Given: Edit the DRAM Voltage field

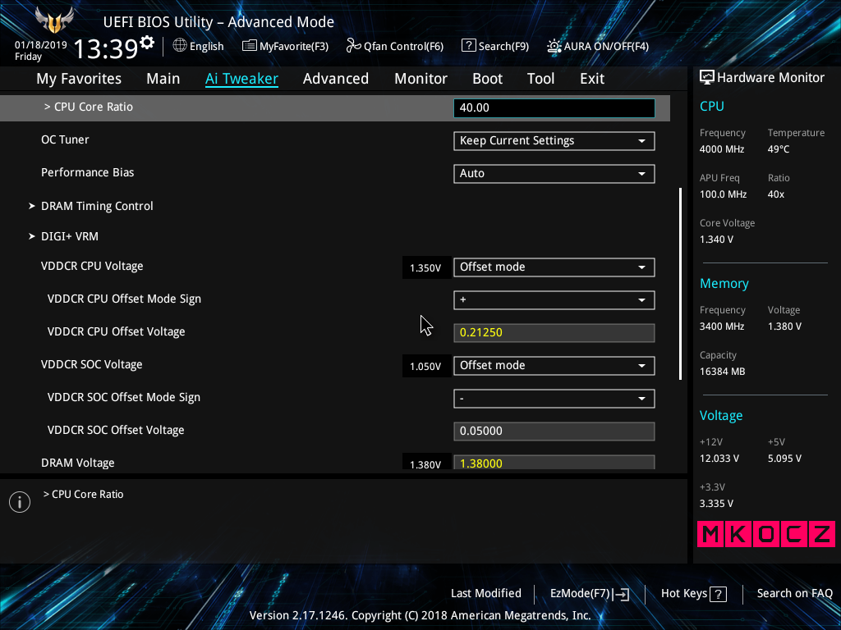Looking at the screenshot, I should pyautogui.click(x=554, y=463).
